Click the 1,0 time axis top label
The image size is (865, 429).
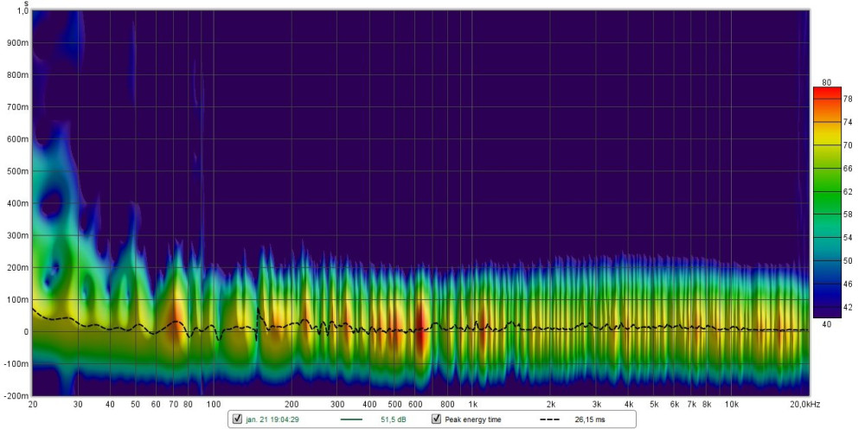pos(21,12)
